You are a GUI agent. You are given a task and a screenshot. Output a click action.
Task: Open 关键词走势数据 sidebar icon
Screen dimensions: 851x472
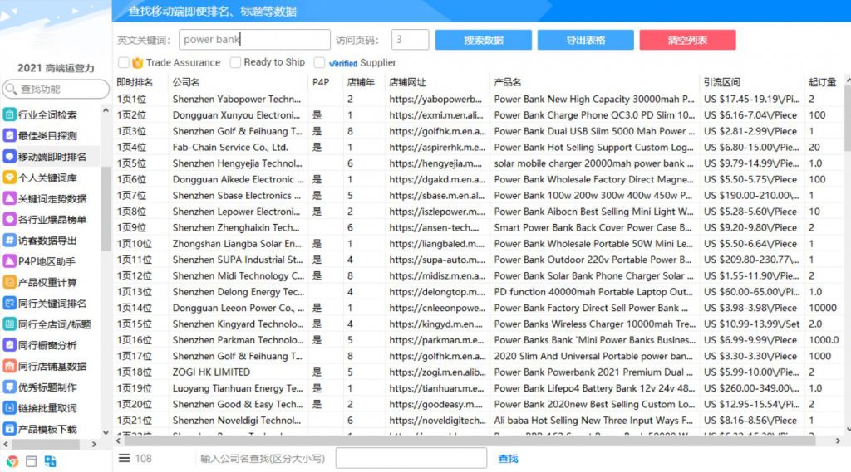pos(9,198)
